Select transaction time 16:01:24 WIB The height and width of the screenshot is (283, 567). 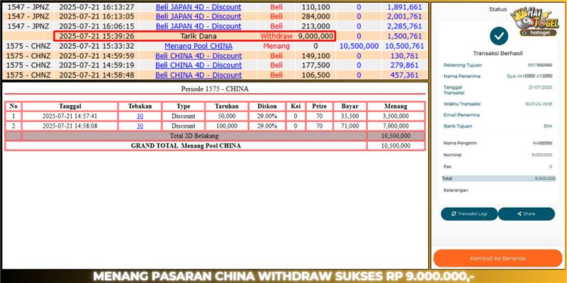pyautogui.click(x=539, y=104)
